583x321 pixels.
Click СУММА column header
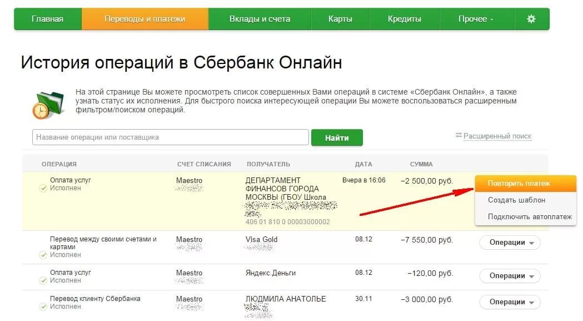(421, 164)
